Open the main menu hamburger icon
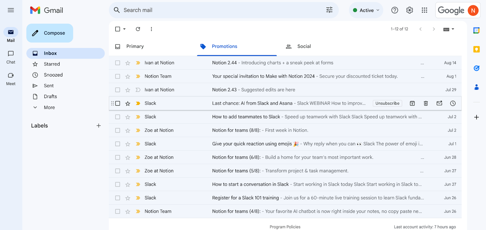 click(11, 10)
